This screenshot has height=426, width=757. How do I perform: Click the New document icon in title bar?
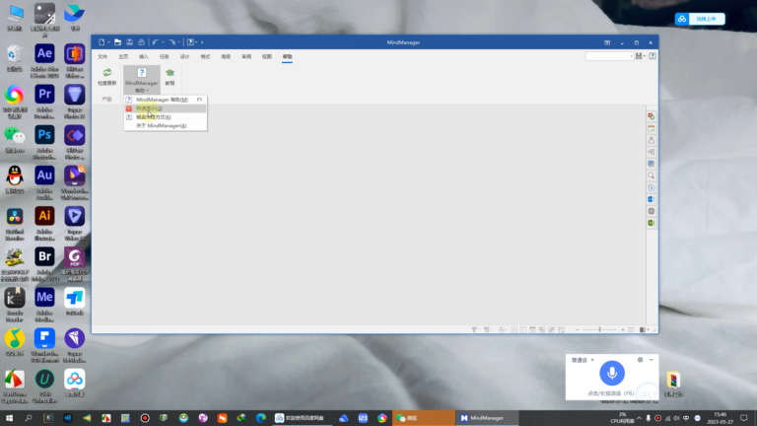click(x=102, y=42)
